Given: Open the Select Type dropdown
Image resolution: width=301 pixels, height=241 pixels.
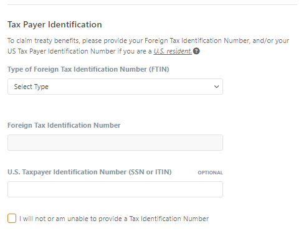Looking at the screenshot, I should [115, 87].
